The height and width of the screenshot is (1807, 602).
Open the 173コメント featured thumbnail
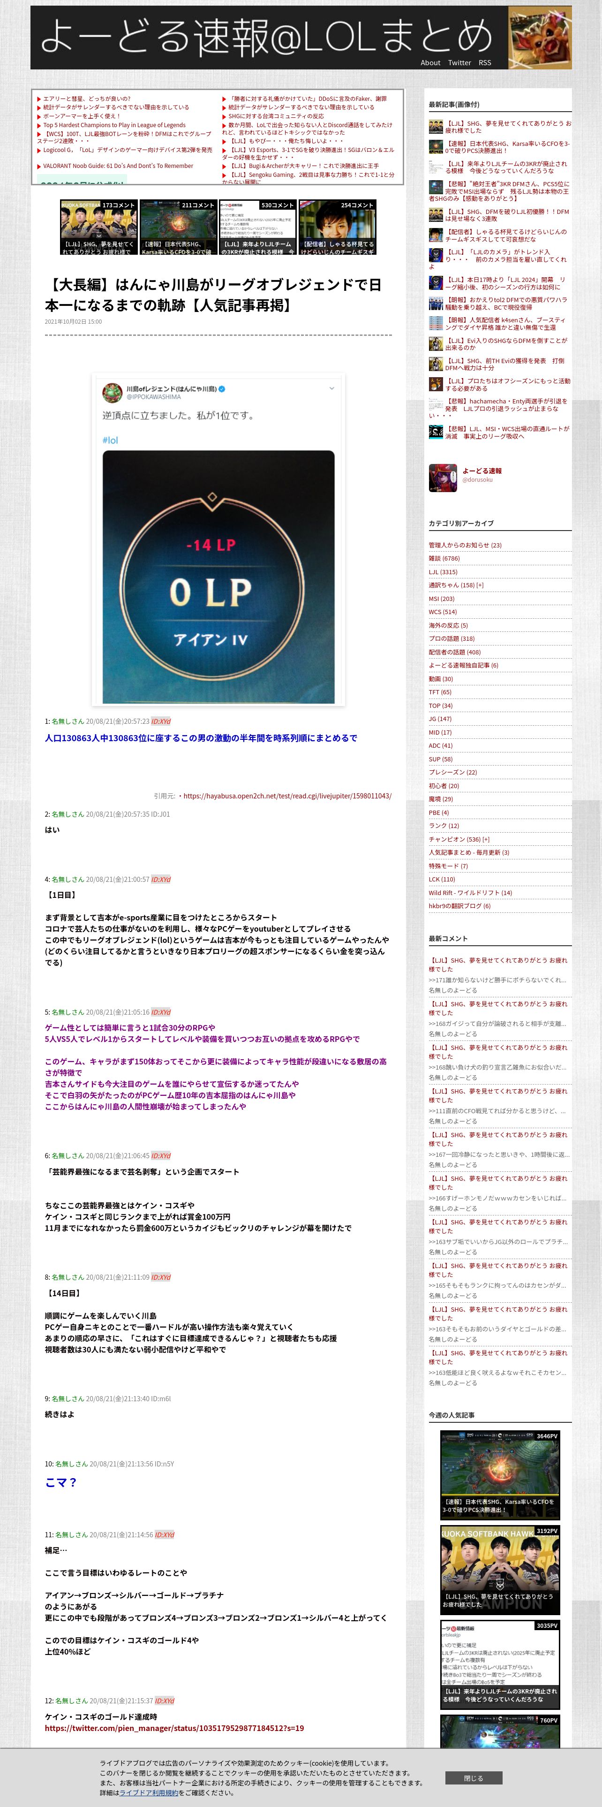pyautogui.click(x=99, y=227)
